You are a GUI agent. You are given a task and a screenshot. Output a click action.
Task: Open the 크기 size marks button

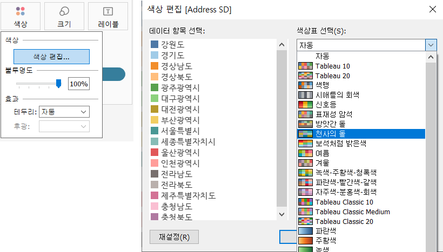coord(64,16)
